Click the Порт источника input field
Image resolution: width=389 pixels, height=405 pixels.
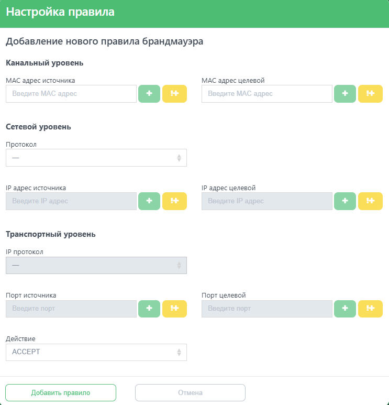tap(71, 309)
